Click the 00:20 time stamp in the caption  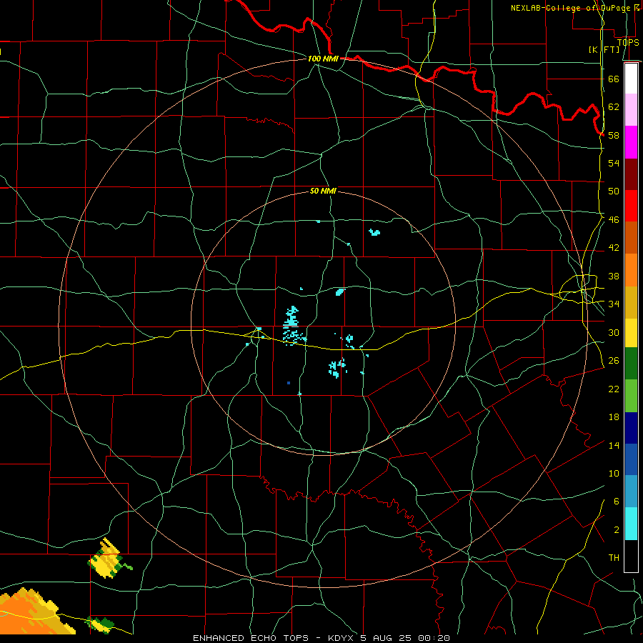point(434,638)
